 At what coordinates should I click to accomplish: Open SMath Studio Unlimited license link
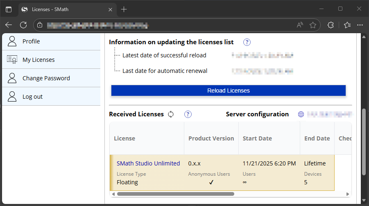pos(148,163)
